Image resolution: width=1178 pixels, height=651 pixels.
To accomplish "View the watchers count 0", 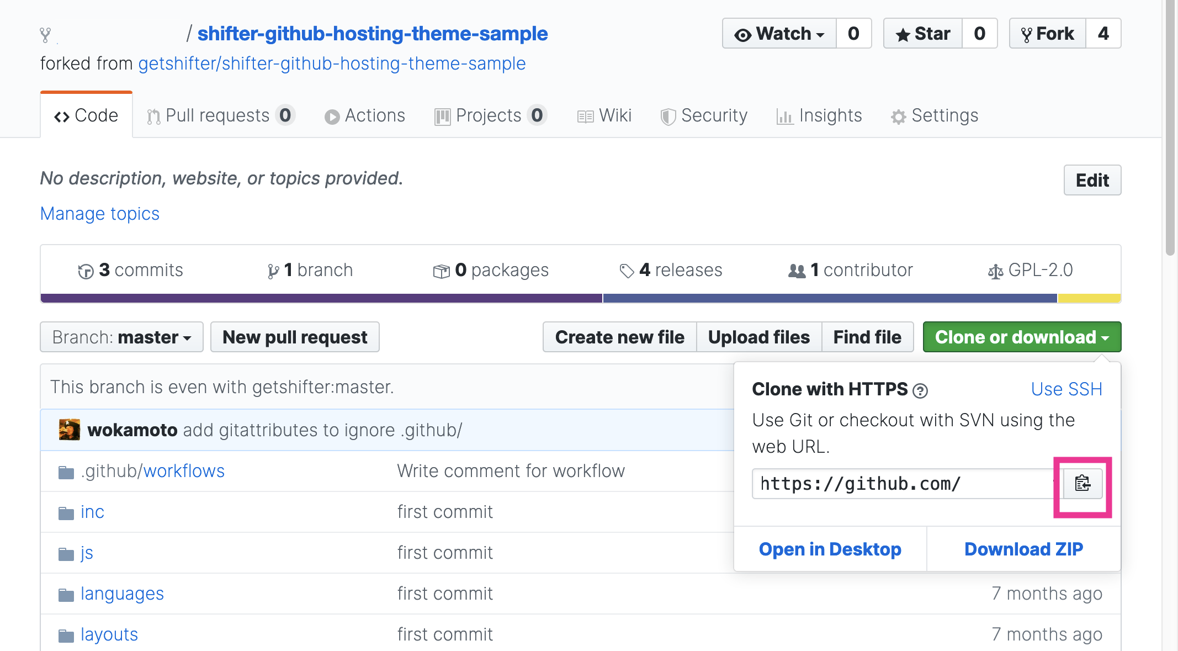I will (854, 34).
